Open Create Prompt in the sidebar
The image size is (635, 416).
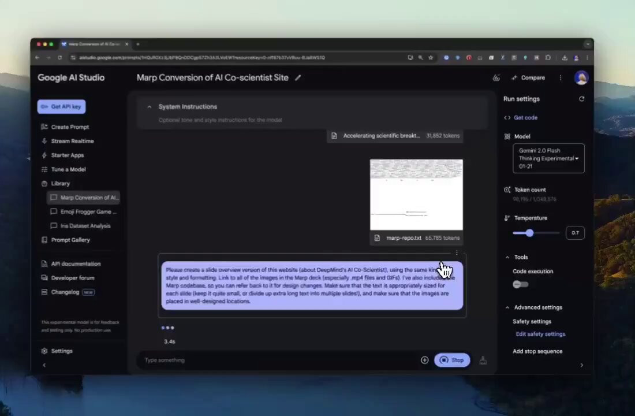(x=65, y=127)
